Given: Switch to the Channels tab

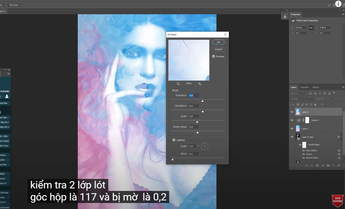Looking at the screenshot, I should click(304, 87).
